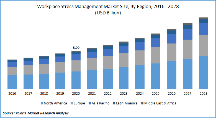The width and height of the screenshot is (216, 118).
Task: Click the Europe legend color swatch
Action: click(73, 103)
